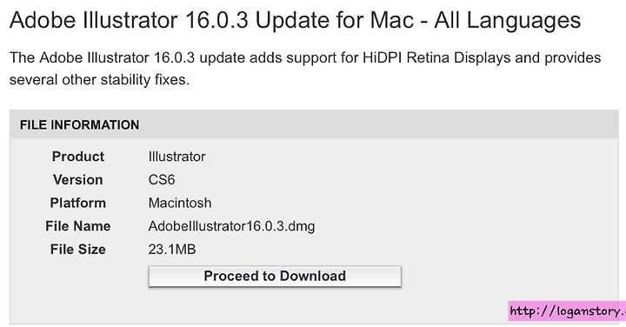
Task: Click the File Size row label
Action: (x=78, y=250)
